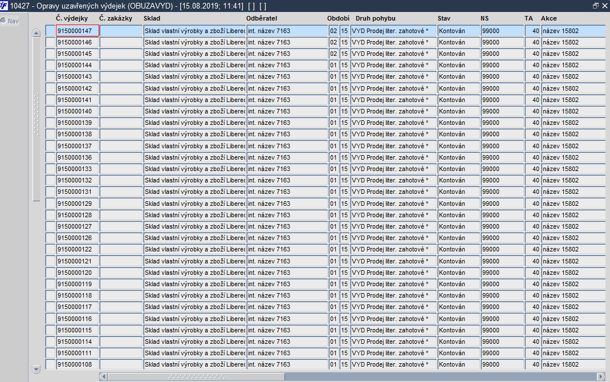Click TA '40' cell in row 9150000137
Viewport: 610px width, 382px height.
(532, 146)
